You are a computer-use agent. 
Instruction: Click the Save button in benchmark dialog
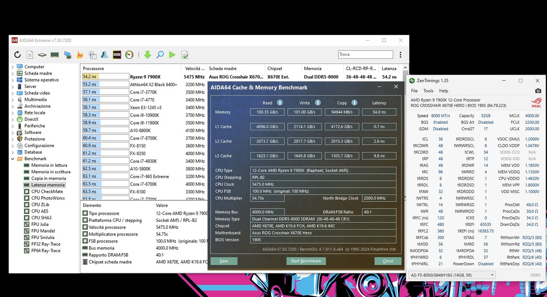(x=224, y=261)
